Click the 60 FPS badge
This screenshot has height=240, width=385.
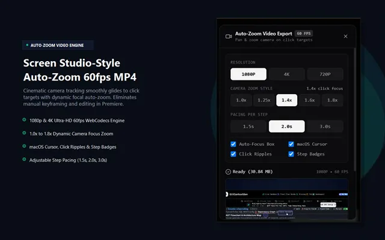point(303,34)
